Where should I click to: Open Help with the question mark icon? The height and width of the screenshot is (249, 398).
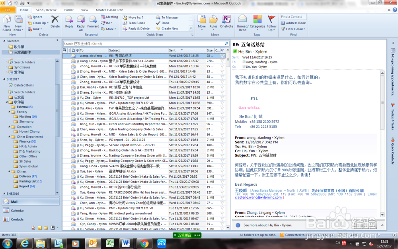(395, 10)
